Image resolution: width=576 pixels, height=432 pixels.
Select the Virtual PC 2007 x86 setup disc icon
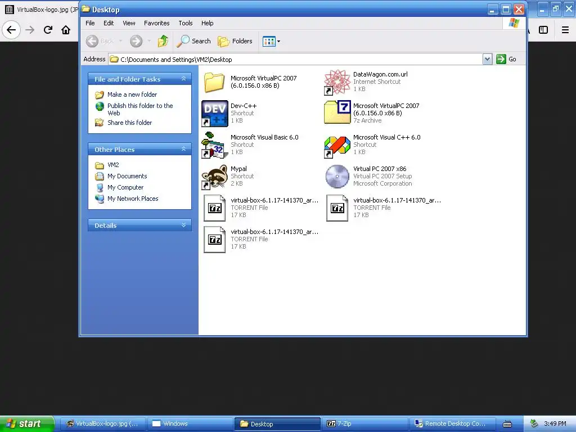[337, 176]
